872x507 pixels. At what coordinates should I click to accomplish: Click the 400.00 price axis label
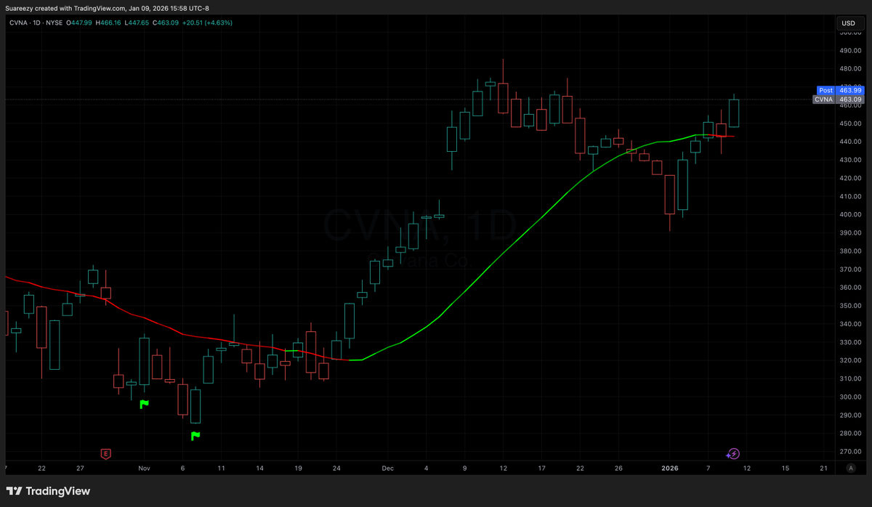coord(849,214)
